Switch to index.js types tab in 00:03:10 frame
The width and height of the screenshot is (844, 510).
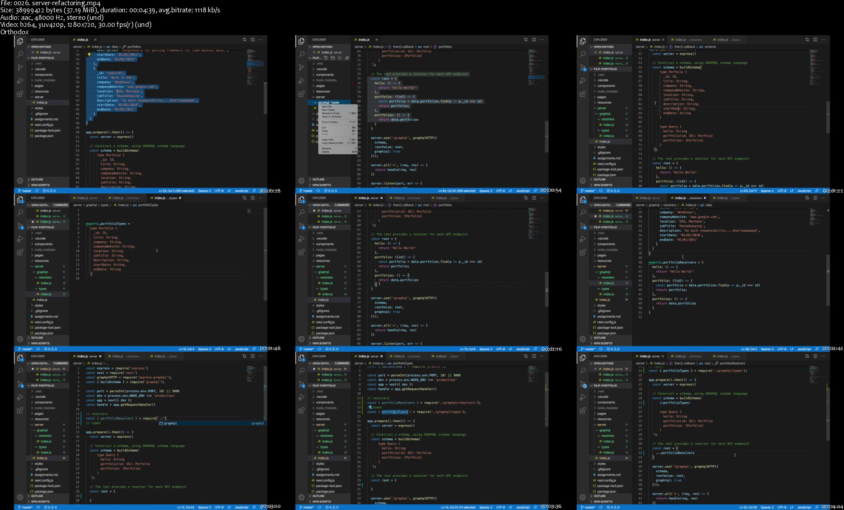(164, 356)
